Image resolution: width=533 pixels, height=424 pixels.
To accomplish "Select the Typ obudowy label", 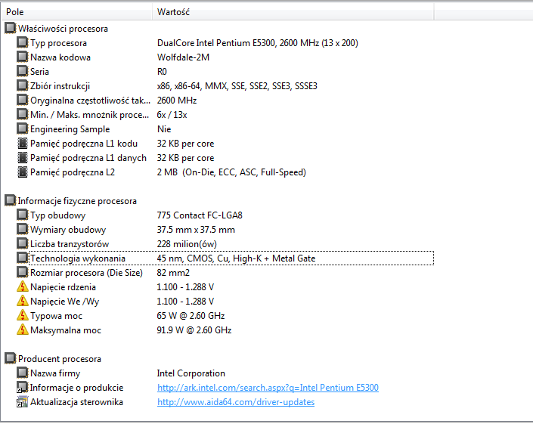I will [57, 215].
